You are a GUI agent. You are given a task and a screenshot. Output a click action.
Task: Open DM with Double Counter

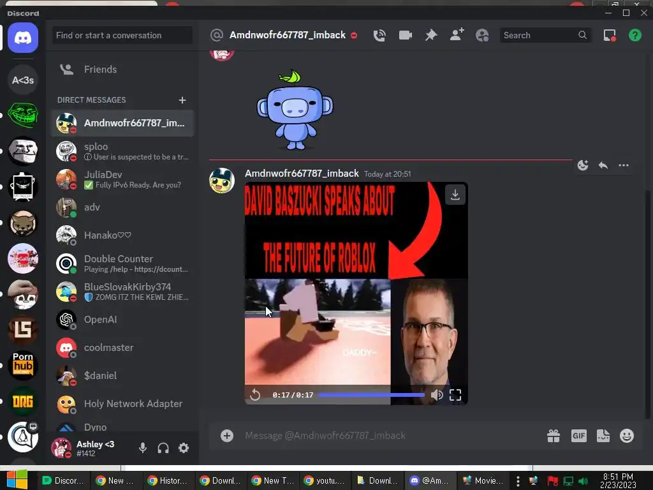point(122,264)
